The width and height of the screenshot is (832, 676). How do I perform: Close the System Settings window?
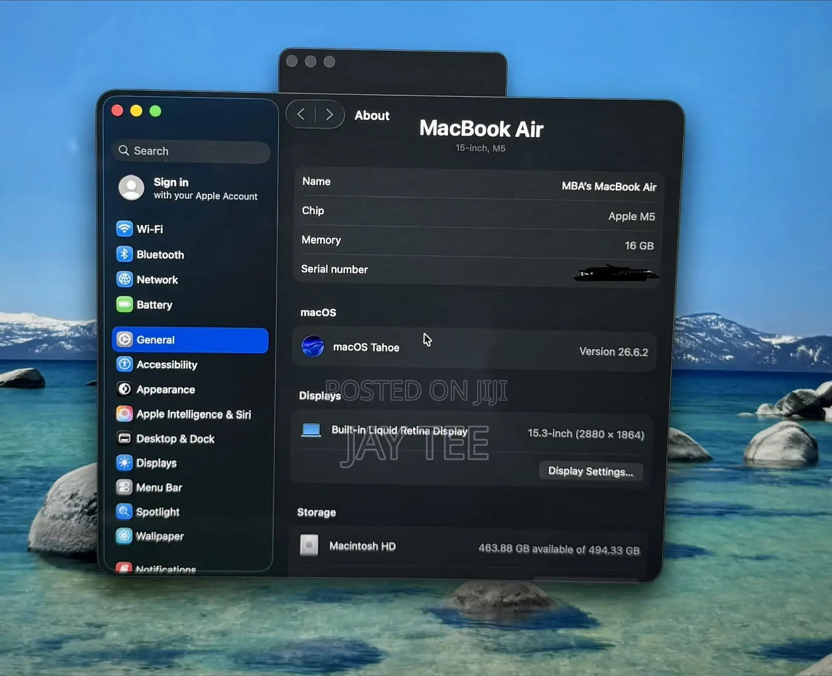[118, 110]
